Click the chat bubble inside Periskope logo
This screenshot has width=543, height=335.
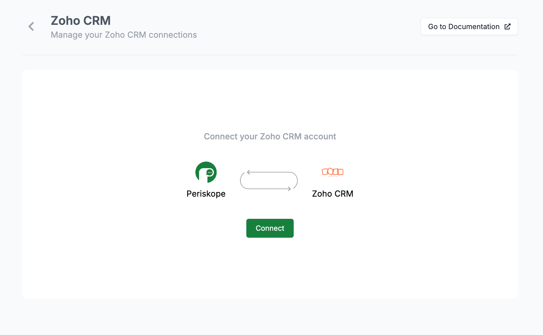[210, 172]
